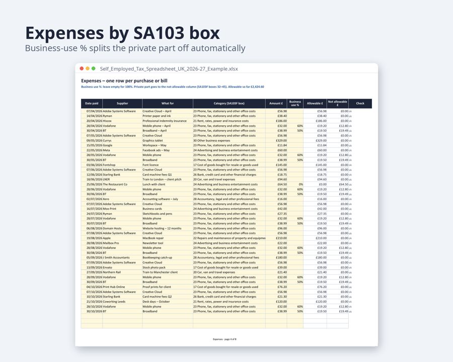Image resolution: width=453 pixels, height=362 pixels.
Task: Click the 'Accounting software – July' cell
Action: pyautogui.click(x=168, y=199)
